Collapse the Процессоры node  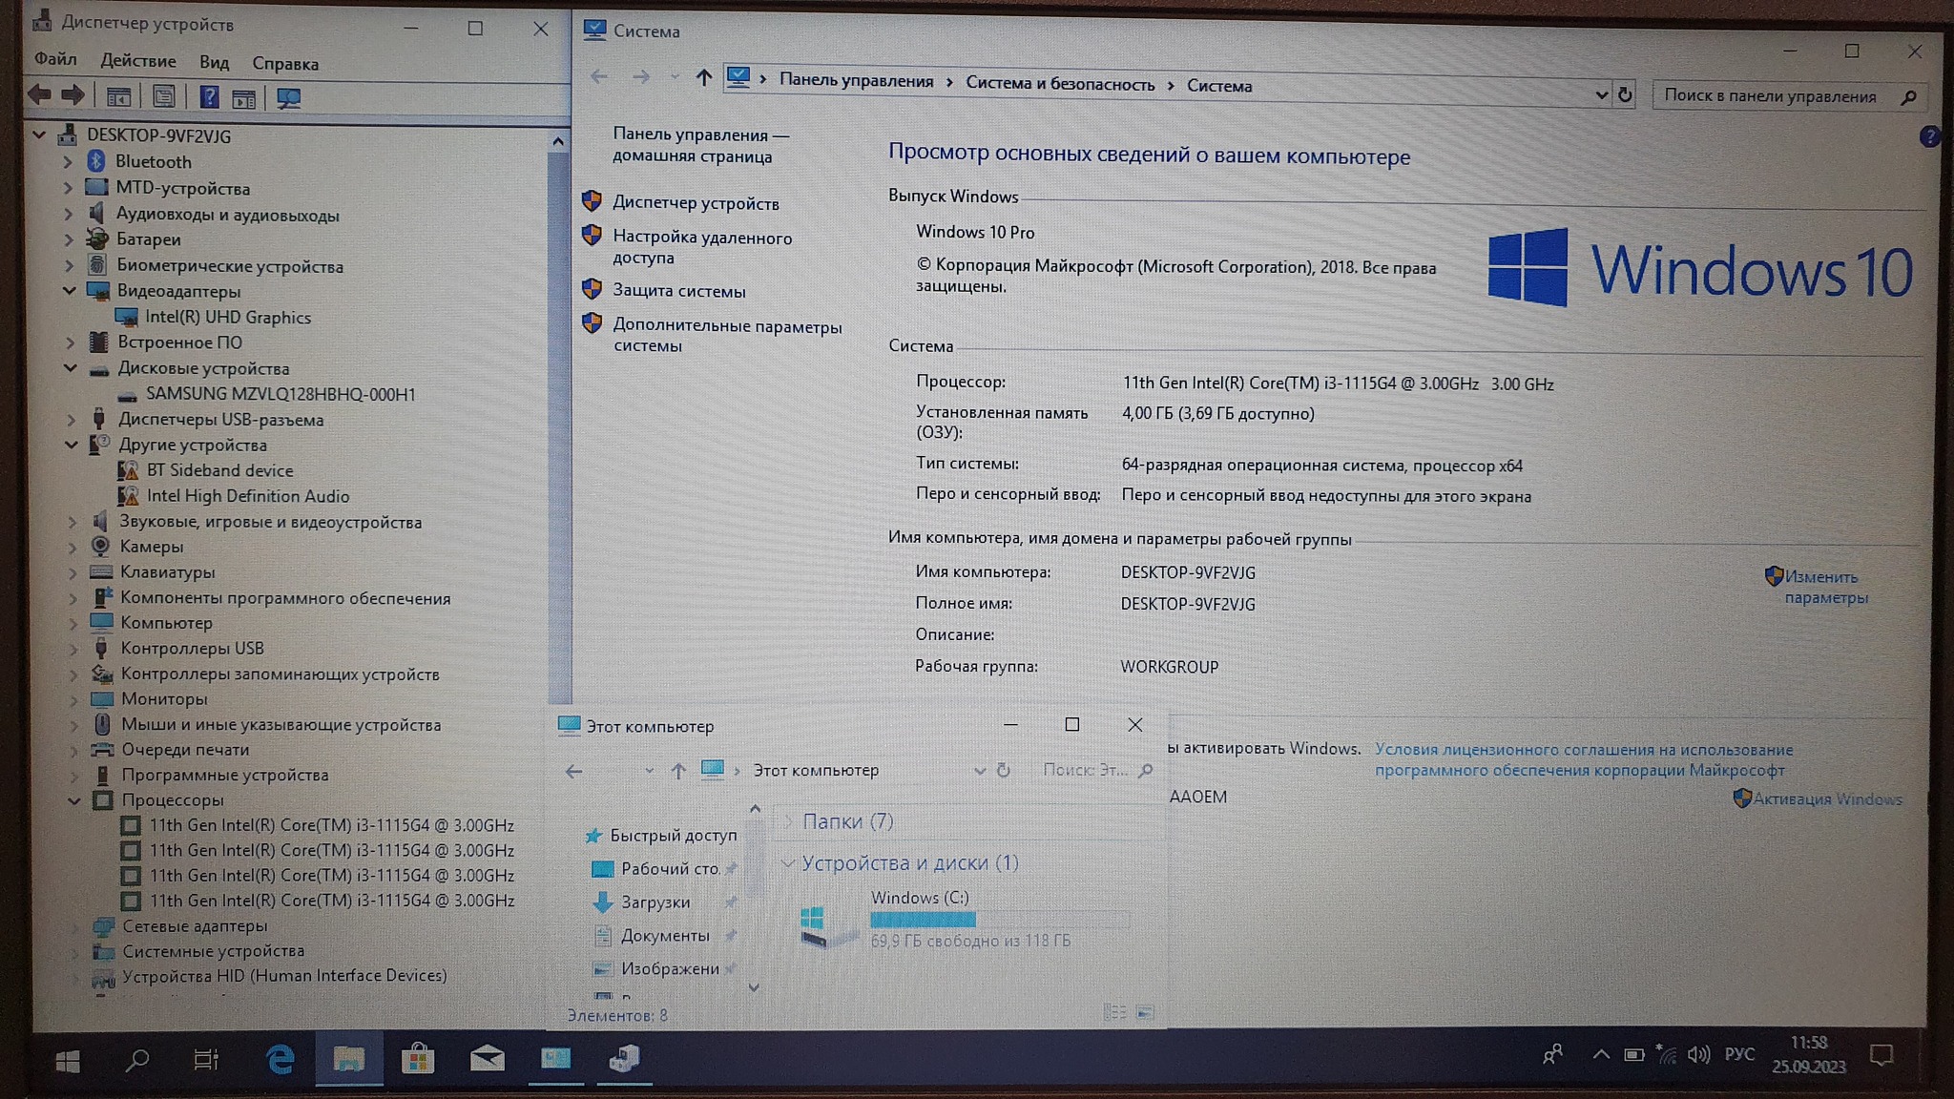73,800
